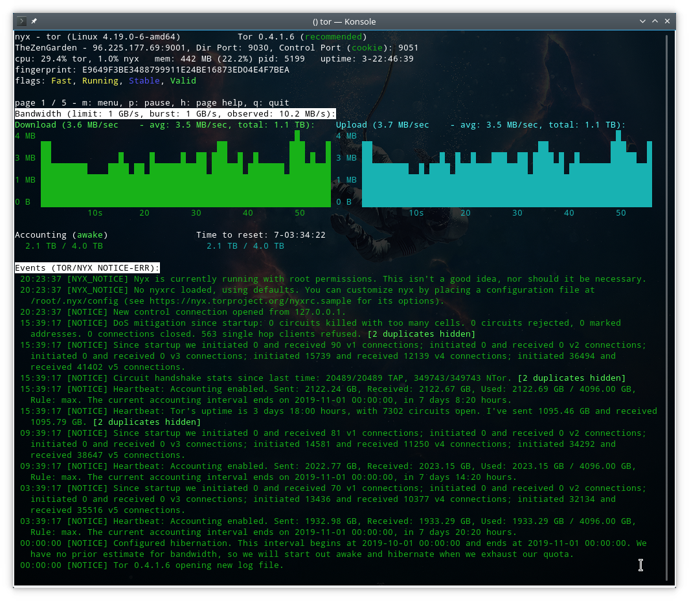The image size is (689, 601).
Task: Click 'uptime: 3-22:46:39' text
Action: click(x=367, y=59)
